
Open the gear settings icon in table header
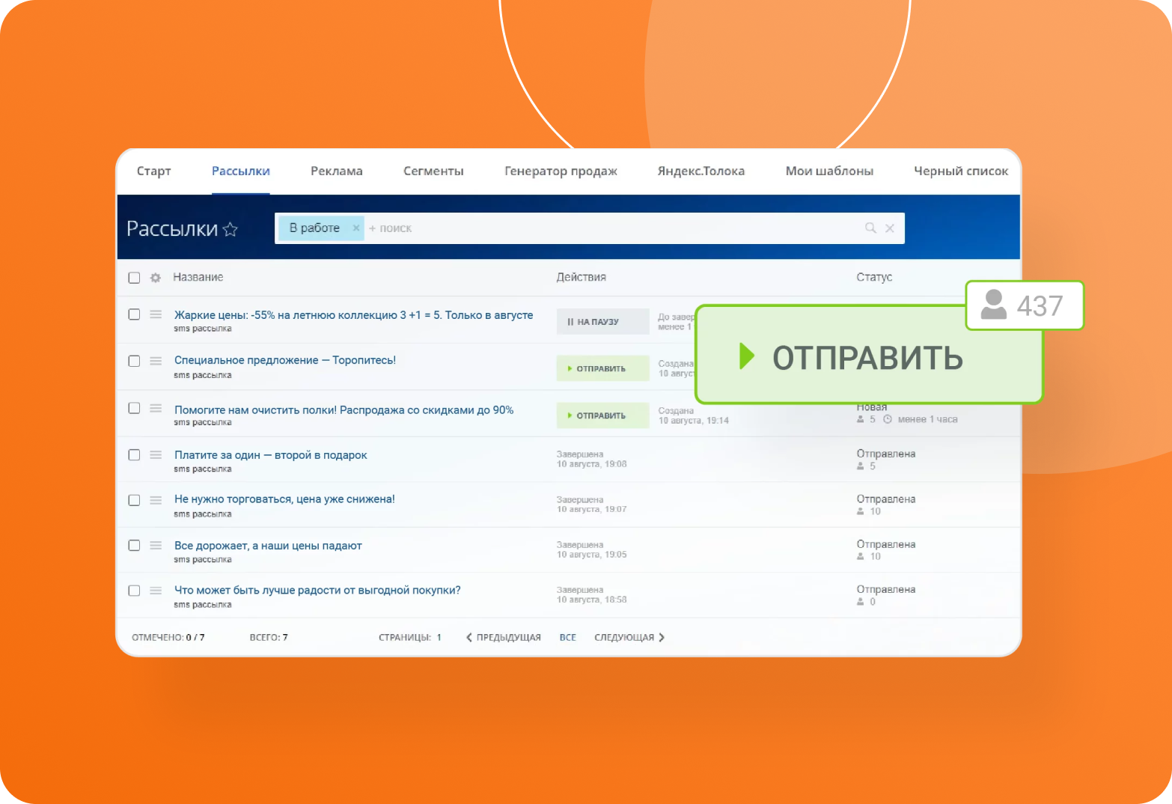point(156,278)
